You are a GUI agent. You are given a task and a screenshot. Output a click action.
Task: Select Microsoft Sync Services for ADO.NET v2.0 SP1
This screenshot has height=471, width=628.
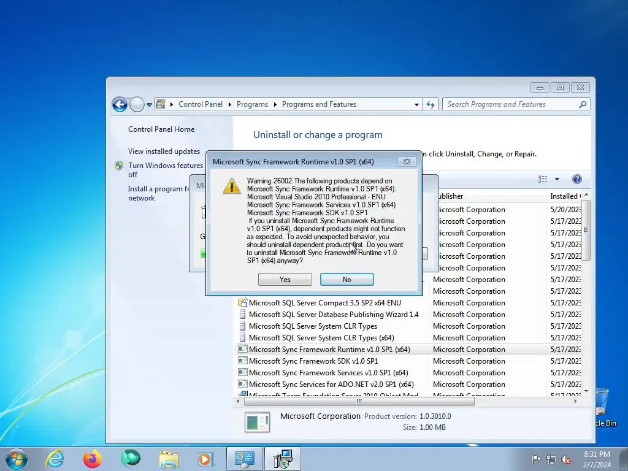tap(331, 384)
